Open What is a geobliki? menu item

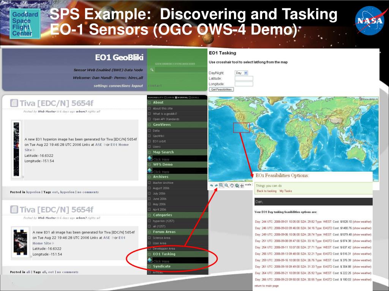click(165, 114)
